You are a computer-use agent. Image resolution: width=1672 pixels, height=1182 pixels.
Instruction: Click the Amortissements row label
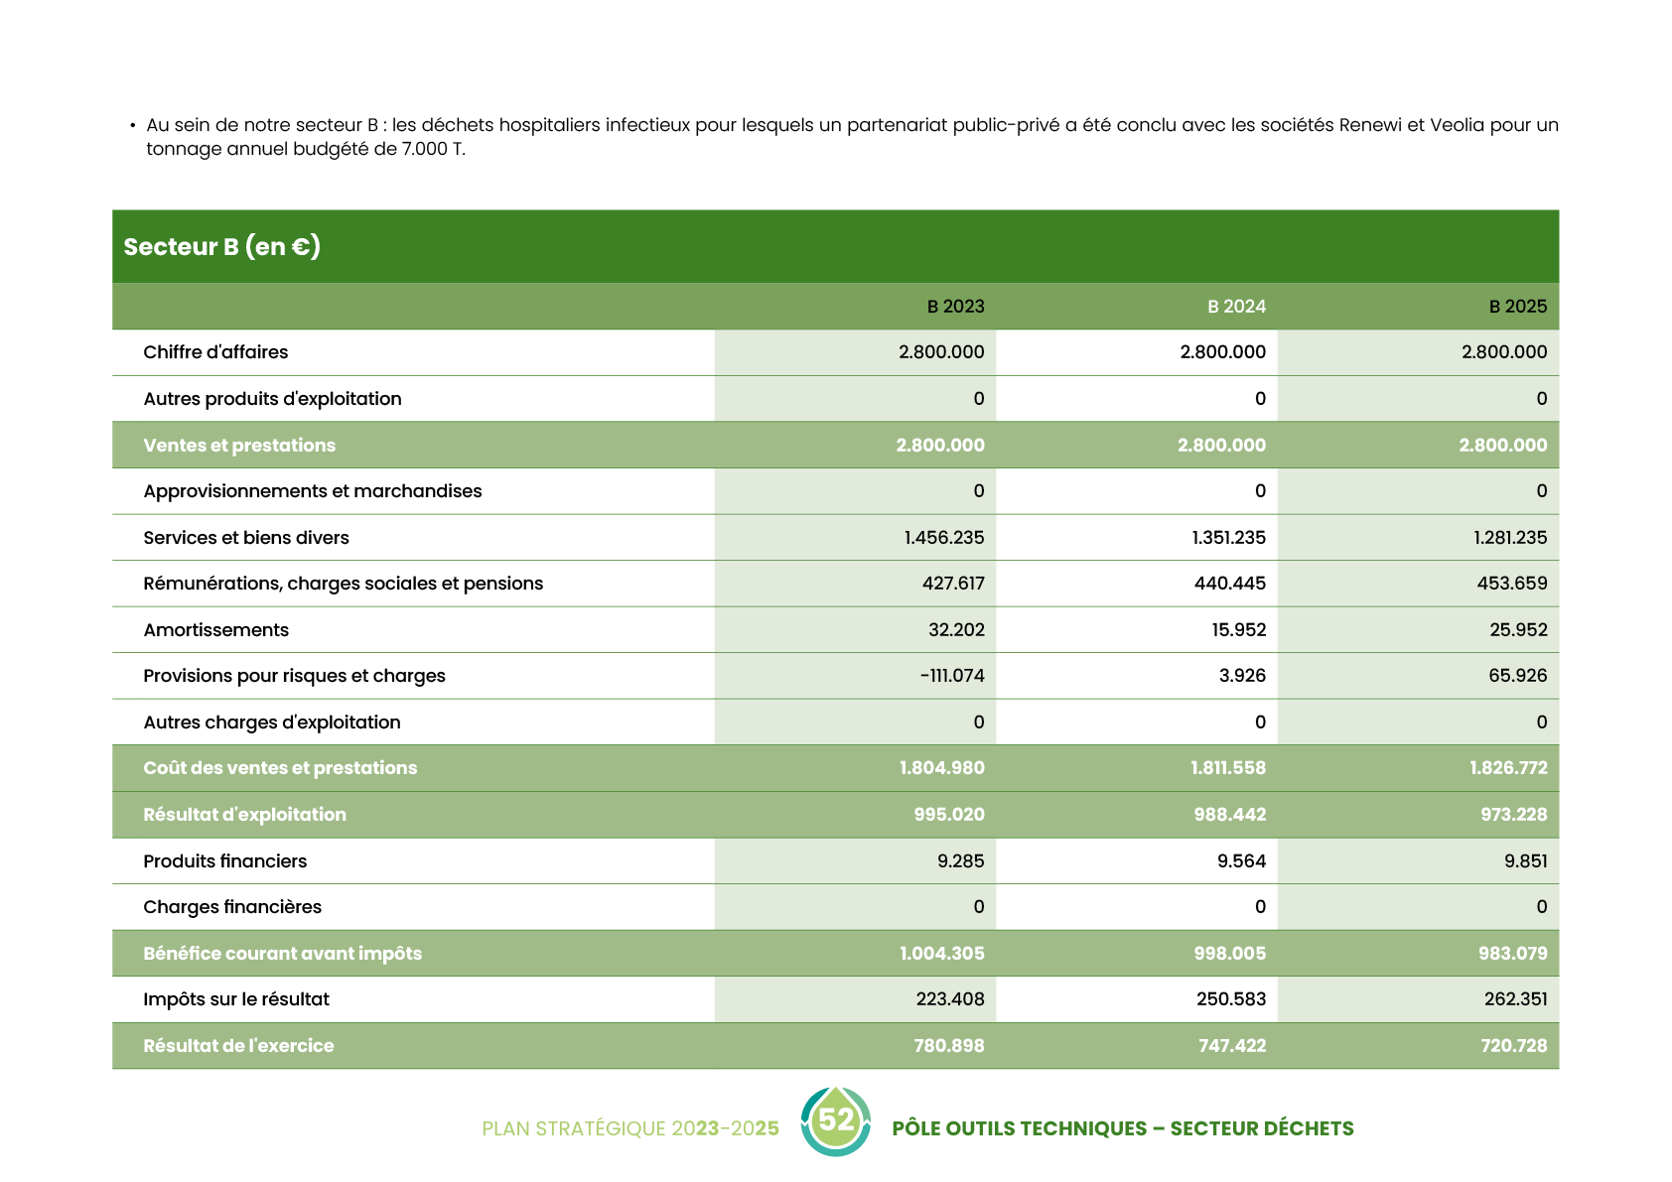215,630
